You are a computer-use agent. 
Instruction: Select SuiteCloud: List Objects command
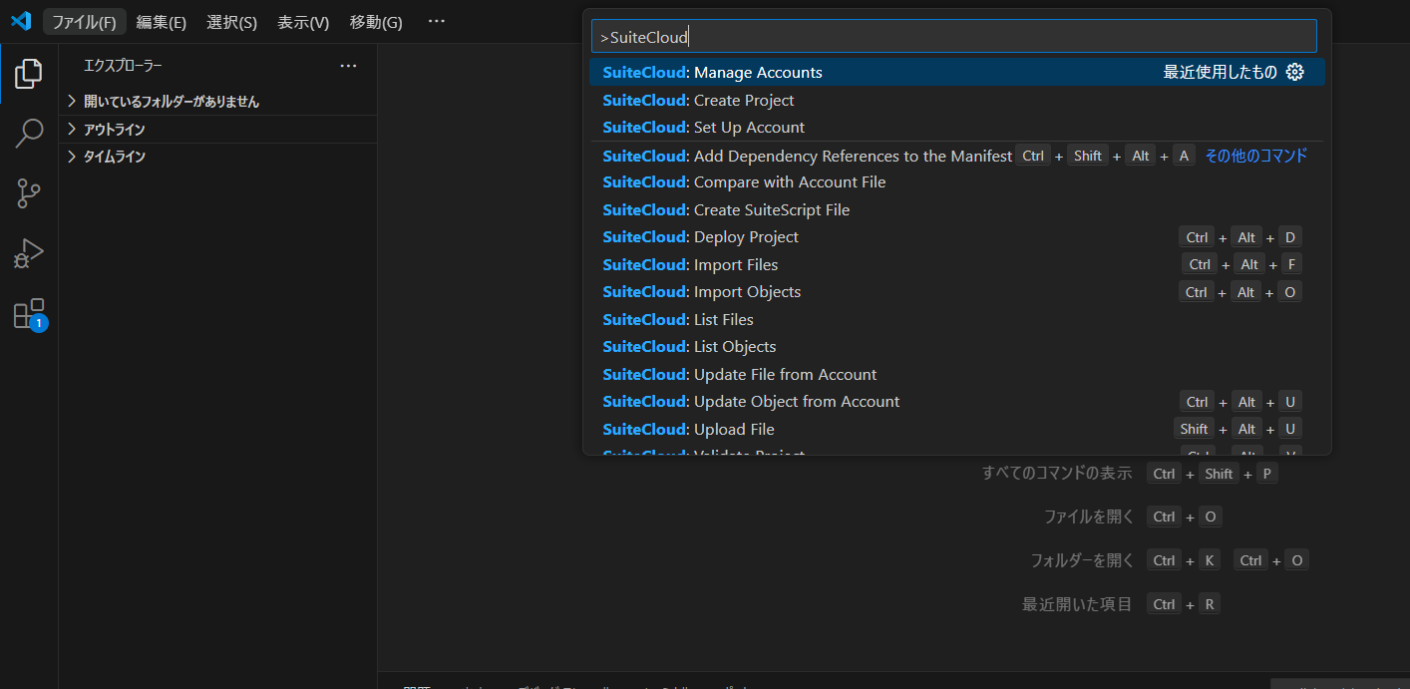957,347
